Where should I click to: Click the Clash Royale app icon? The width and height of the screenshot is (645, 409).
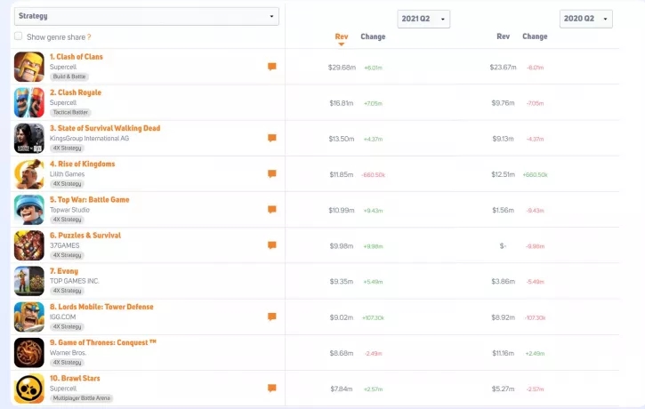click(28, 102)
